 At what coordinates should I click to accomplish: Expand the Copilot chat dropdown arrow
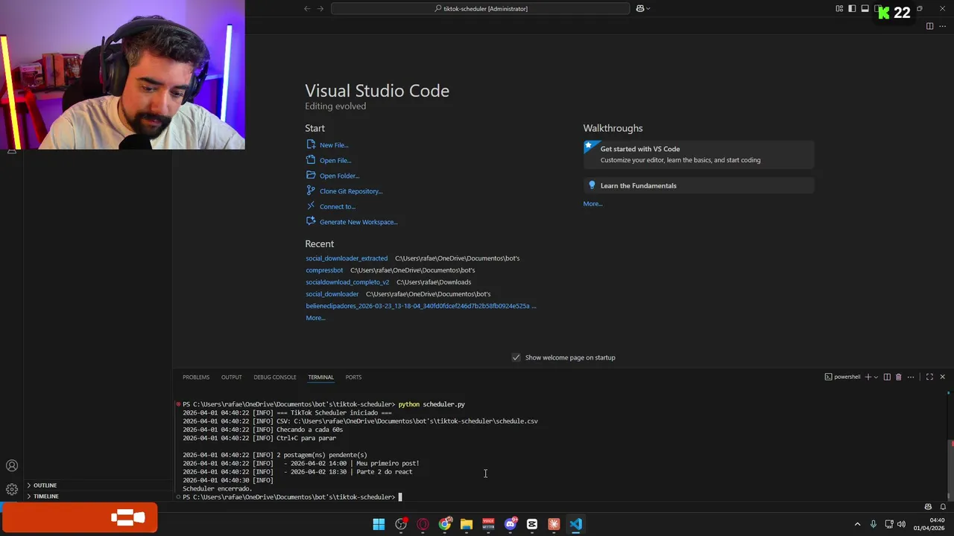(648, 8)
